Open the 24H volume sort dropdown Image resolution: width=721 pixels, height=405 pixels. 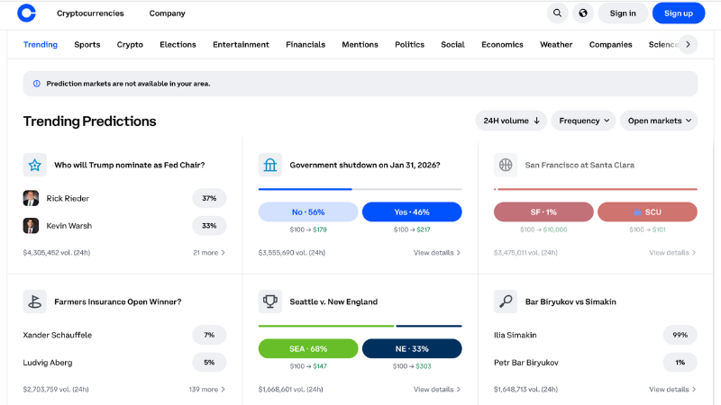click(511, 121)
